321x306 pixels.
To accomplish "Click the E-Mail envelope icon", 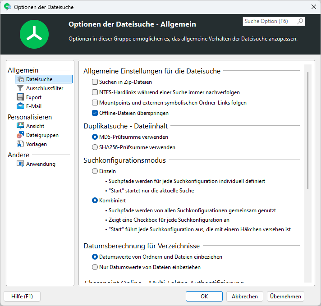I will click(x=20, y=106).
